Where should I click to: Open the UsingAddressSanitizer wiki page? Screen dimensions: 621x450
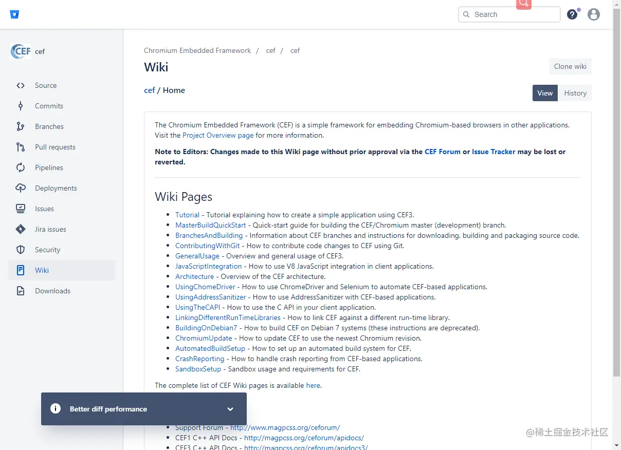(211, 297)
